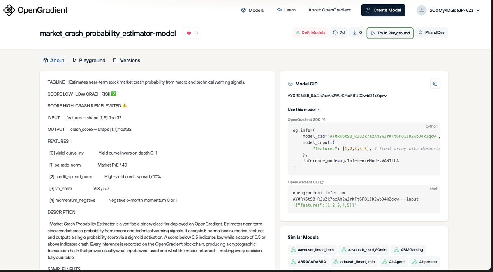Click the TAGLINE description line

[x=146, y=82]
